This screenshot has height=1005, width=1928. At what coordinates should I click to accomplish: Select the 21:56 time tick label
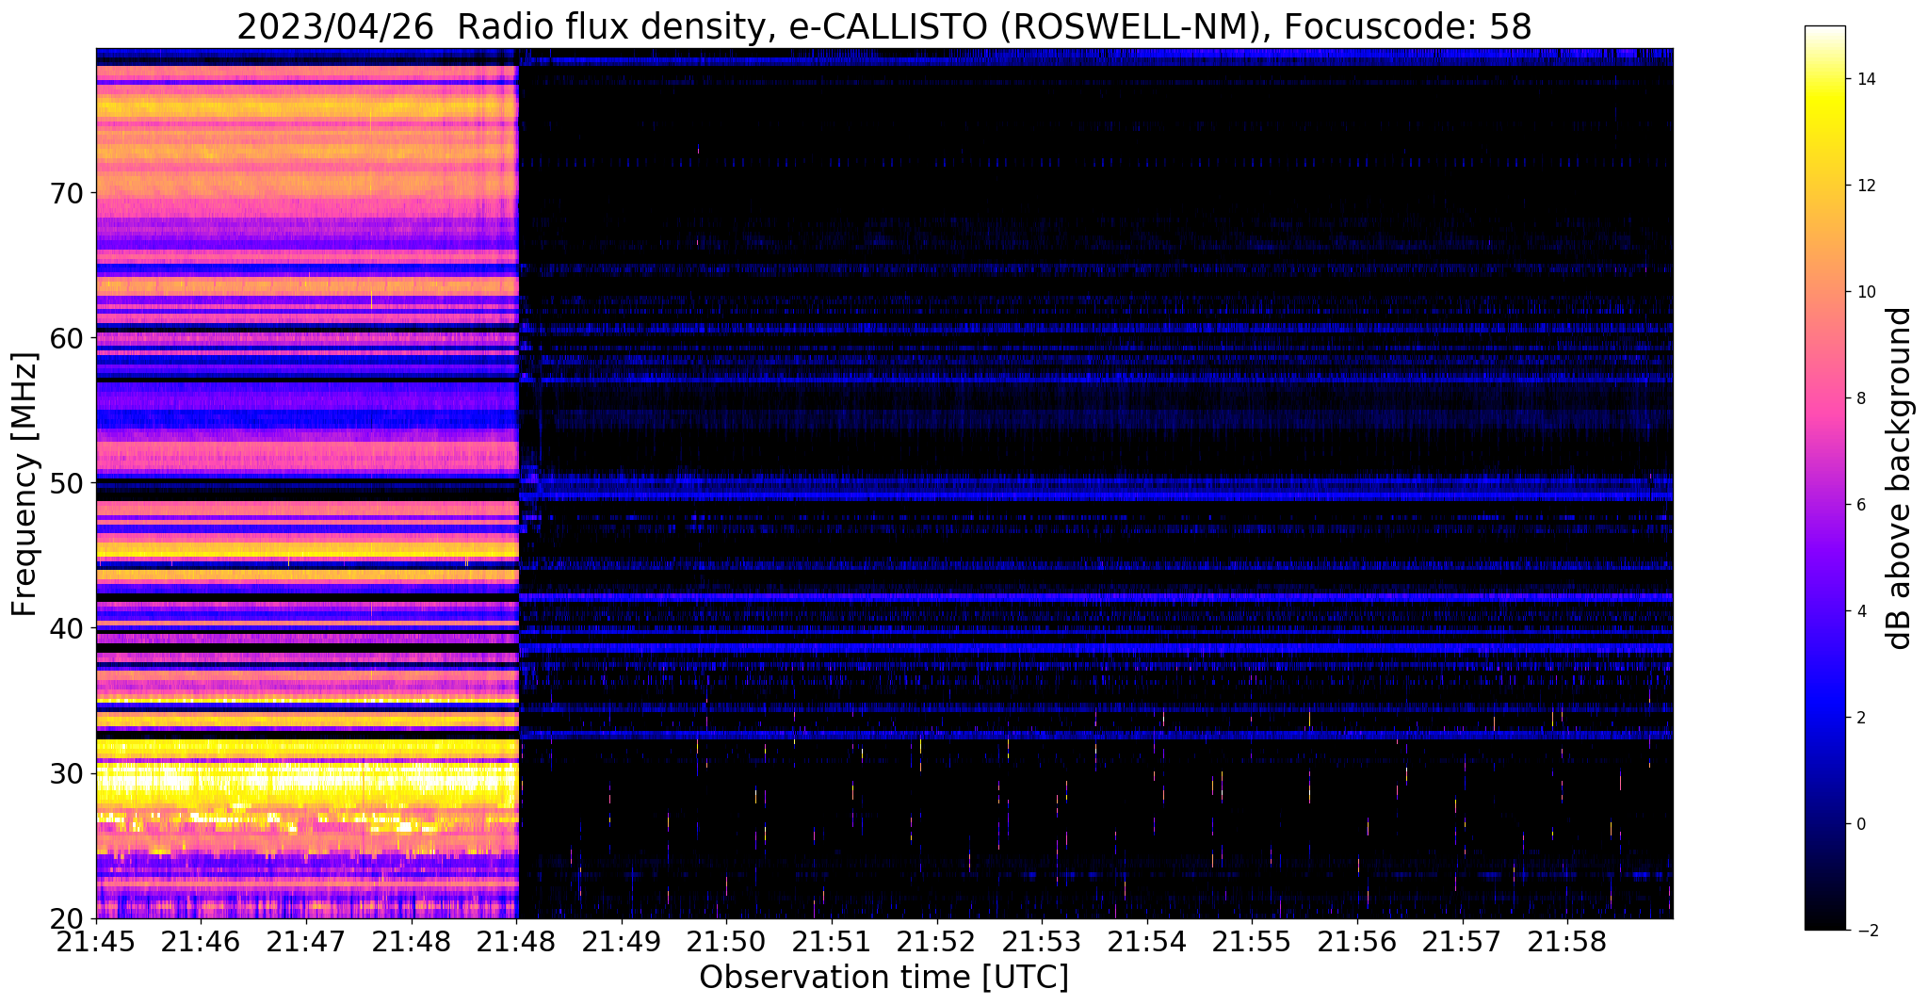1356,940
